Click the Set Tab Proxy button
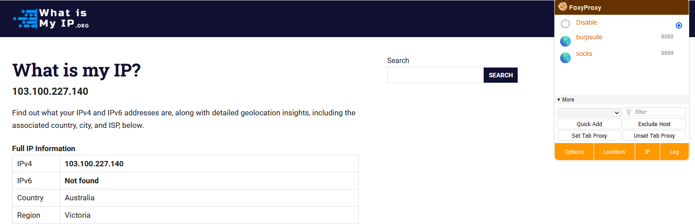 click(589, 135)
